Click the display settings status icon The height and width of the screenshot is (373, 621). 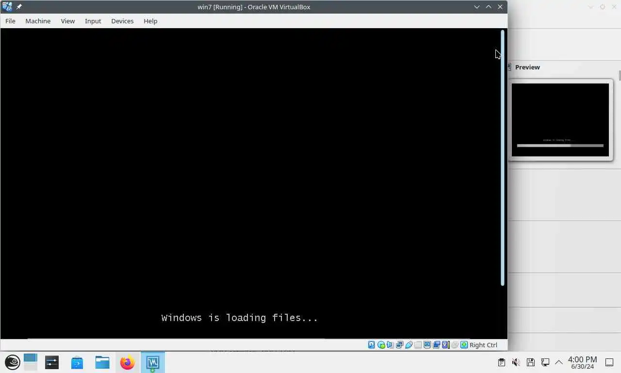coord(427,345)
